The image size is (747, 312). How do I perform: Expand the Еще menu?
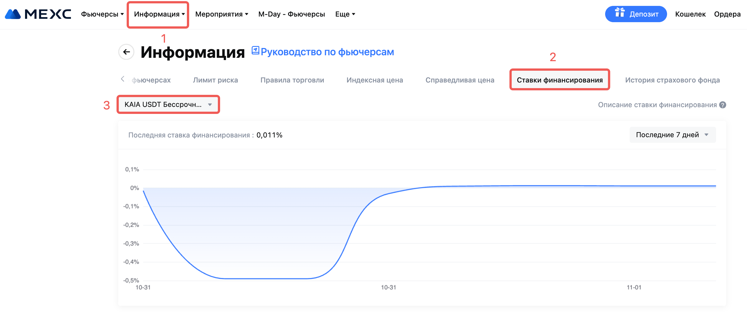(x=345, y=14)
